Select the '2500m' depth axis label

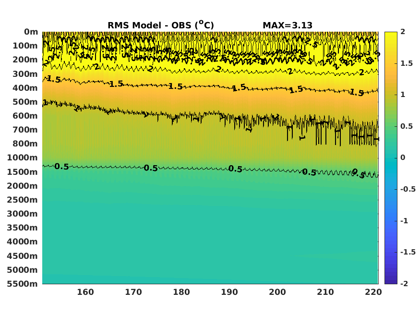(x=23, y=200)
